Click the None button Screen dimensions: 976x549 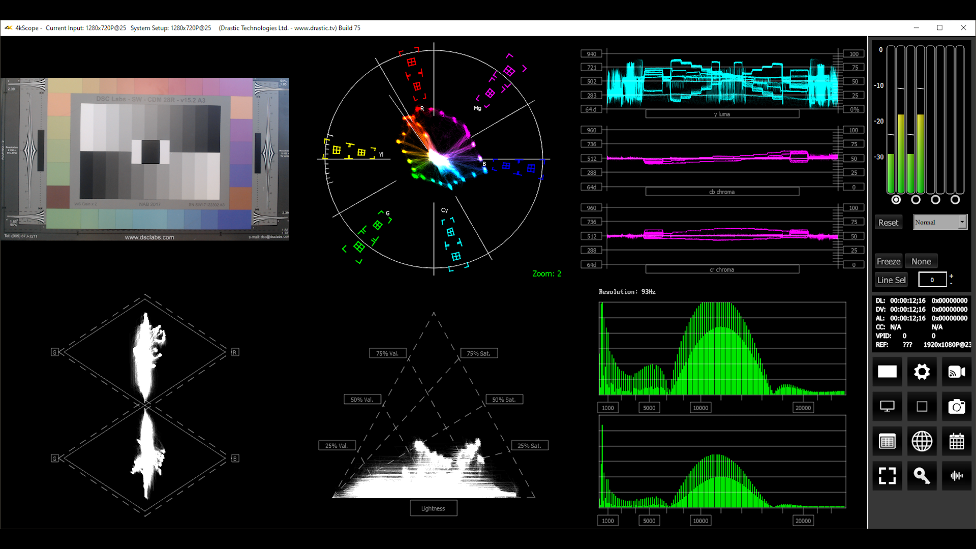(921, 261)
